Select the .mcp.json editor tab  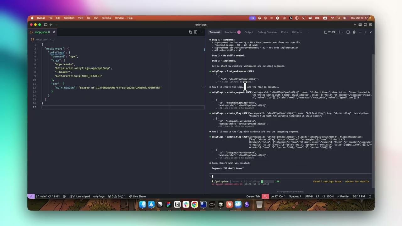pos(42,32)
